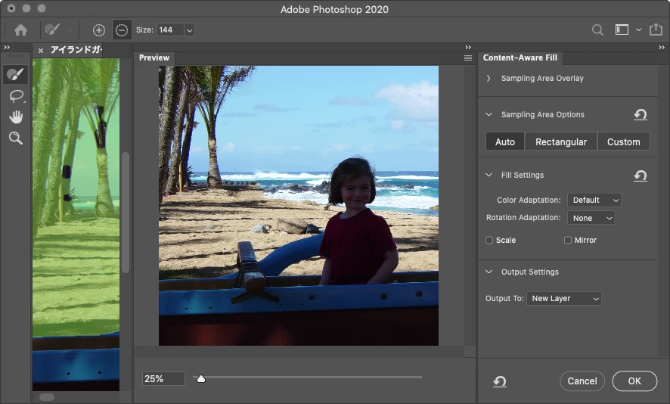Click the preview zoom slider handle
The width and height of the screenshot is (670, 404).
pos(201,378)
